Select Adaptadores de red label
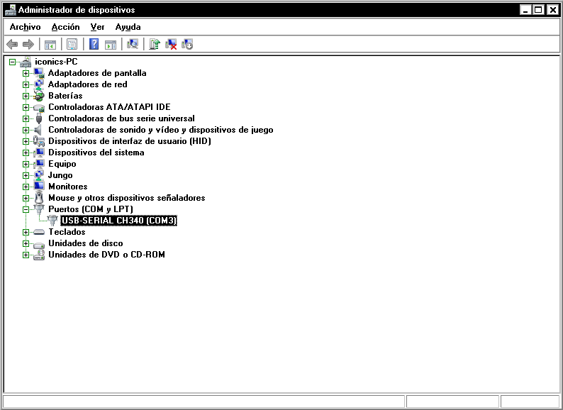 tap(88, 84)
